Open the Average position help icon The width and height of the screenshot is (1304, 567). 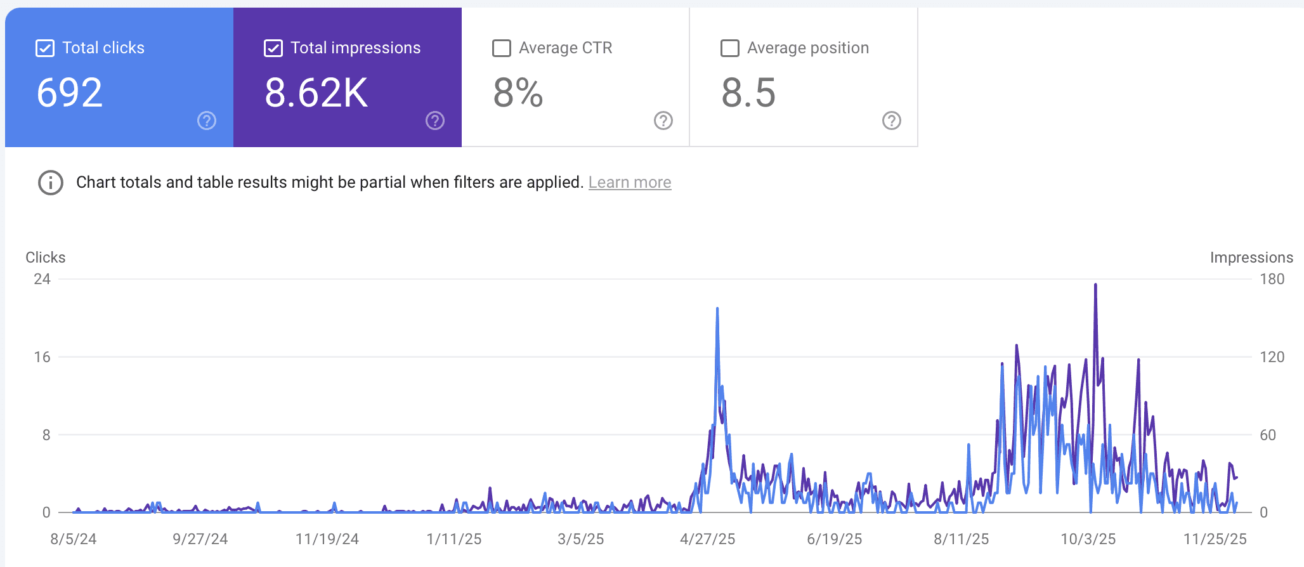tap(892, 121)
